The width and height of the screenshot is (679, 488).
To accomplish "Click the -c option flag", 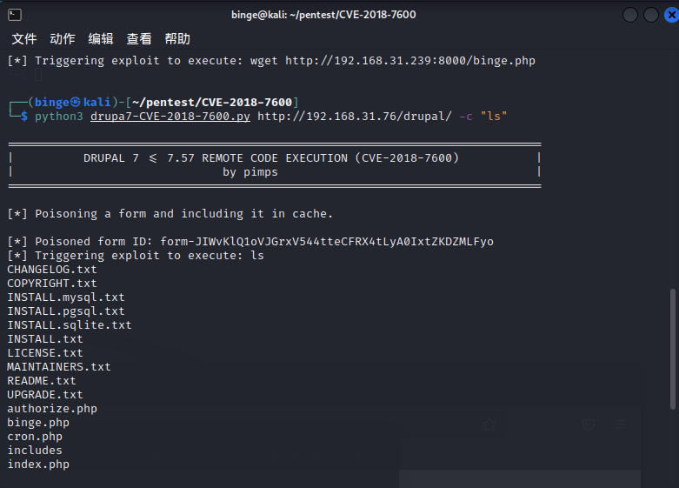I will pos(466,117).
